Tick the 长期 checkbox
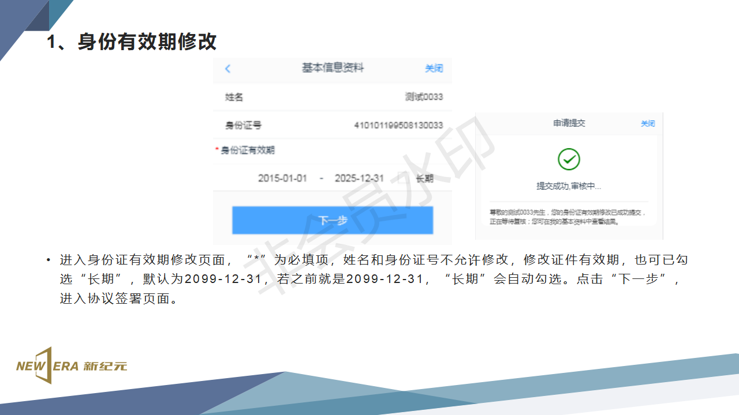Viewport: 739px width, 415px height. tap(404, 179)
